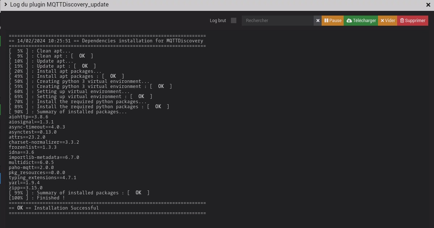Click the '[ 90% ] : Summary of installed packages...' line
Viewport: 434px width, 228px height.
point(68,112)
